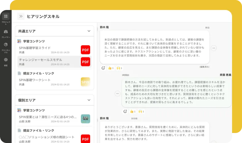This screenshot has width=242, height=143.
Task: Open the 設定 gear icon
Action: point(6,60)
